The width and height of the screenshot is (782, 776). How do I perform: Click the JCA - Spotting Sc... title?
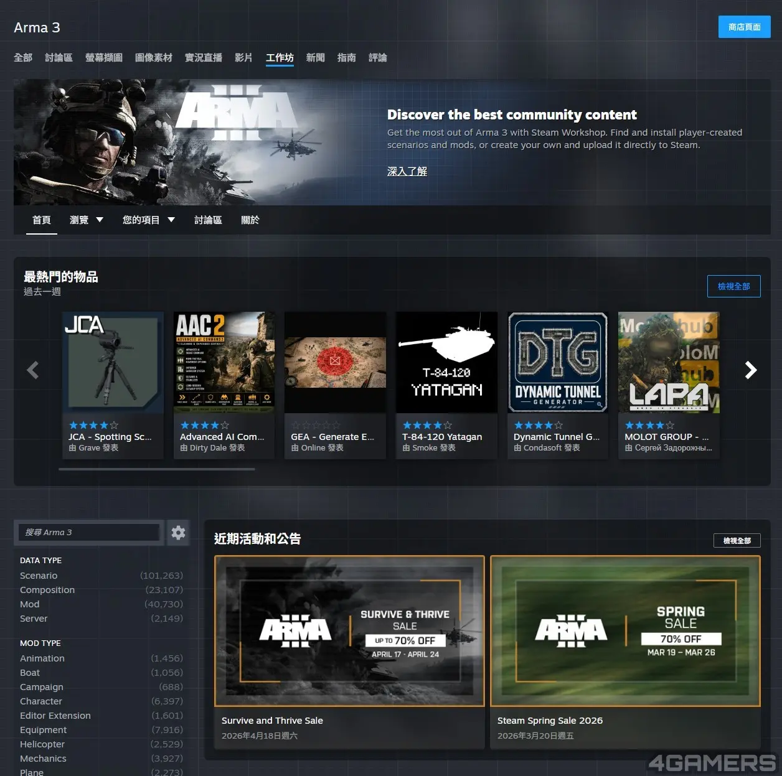pyautogui.click(x=110, y=437)
